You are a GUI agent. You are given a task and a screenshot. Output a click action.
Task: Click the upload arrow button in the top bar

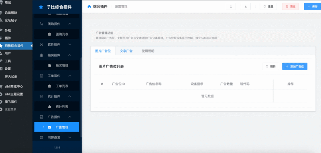(231, 6)
